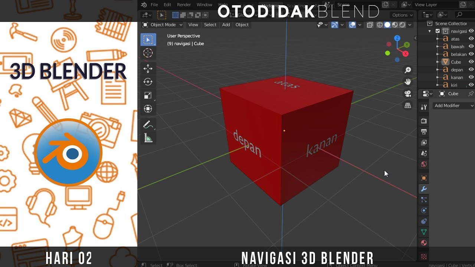Switch perspective/orthographic grid icon
This screenshot has height=267, width=475.
(408, 105)
